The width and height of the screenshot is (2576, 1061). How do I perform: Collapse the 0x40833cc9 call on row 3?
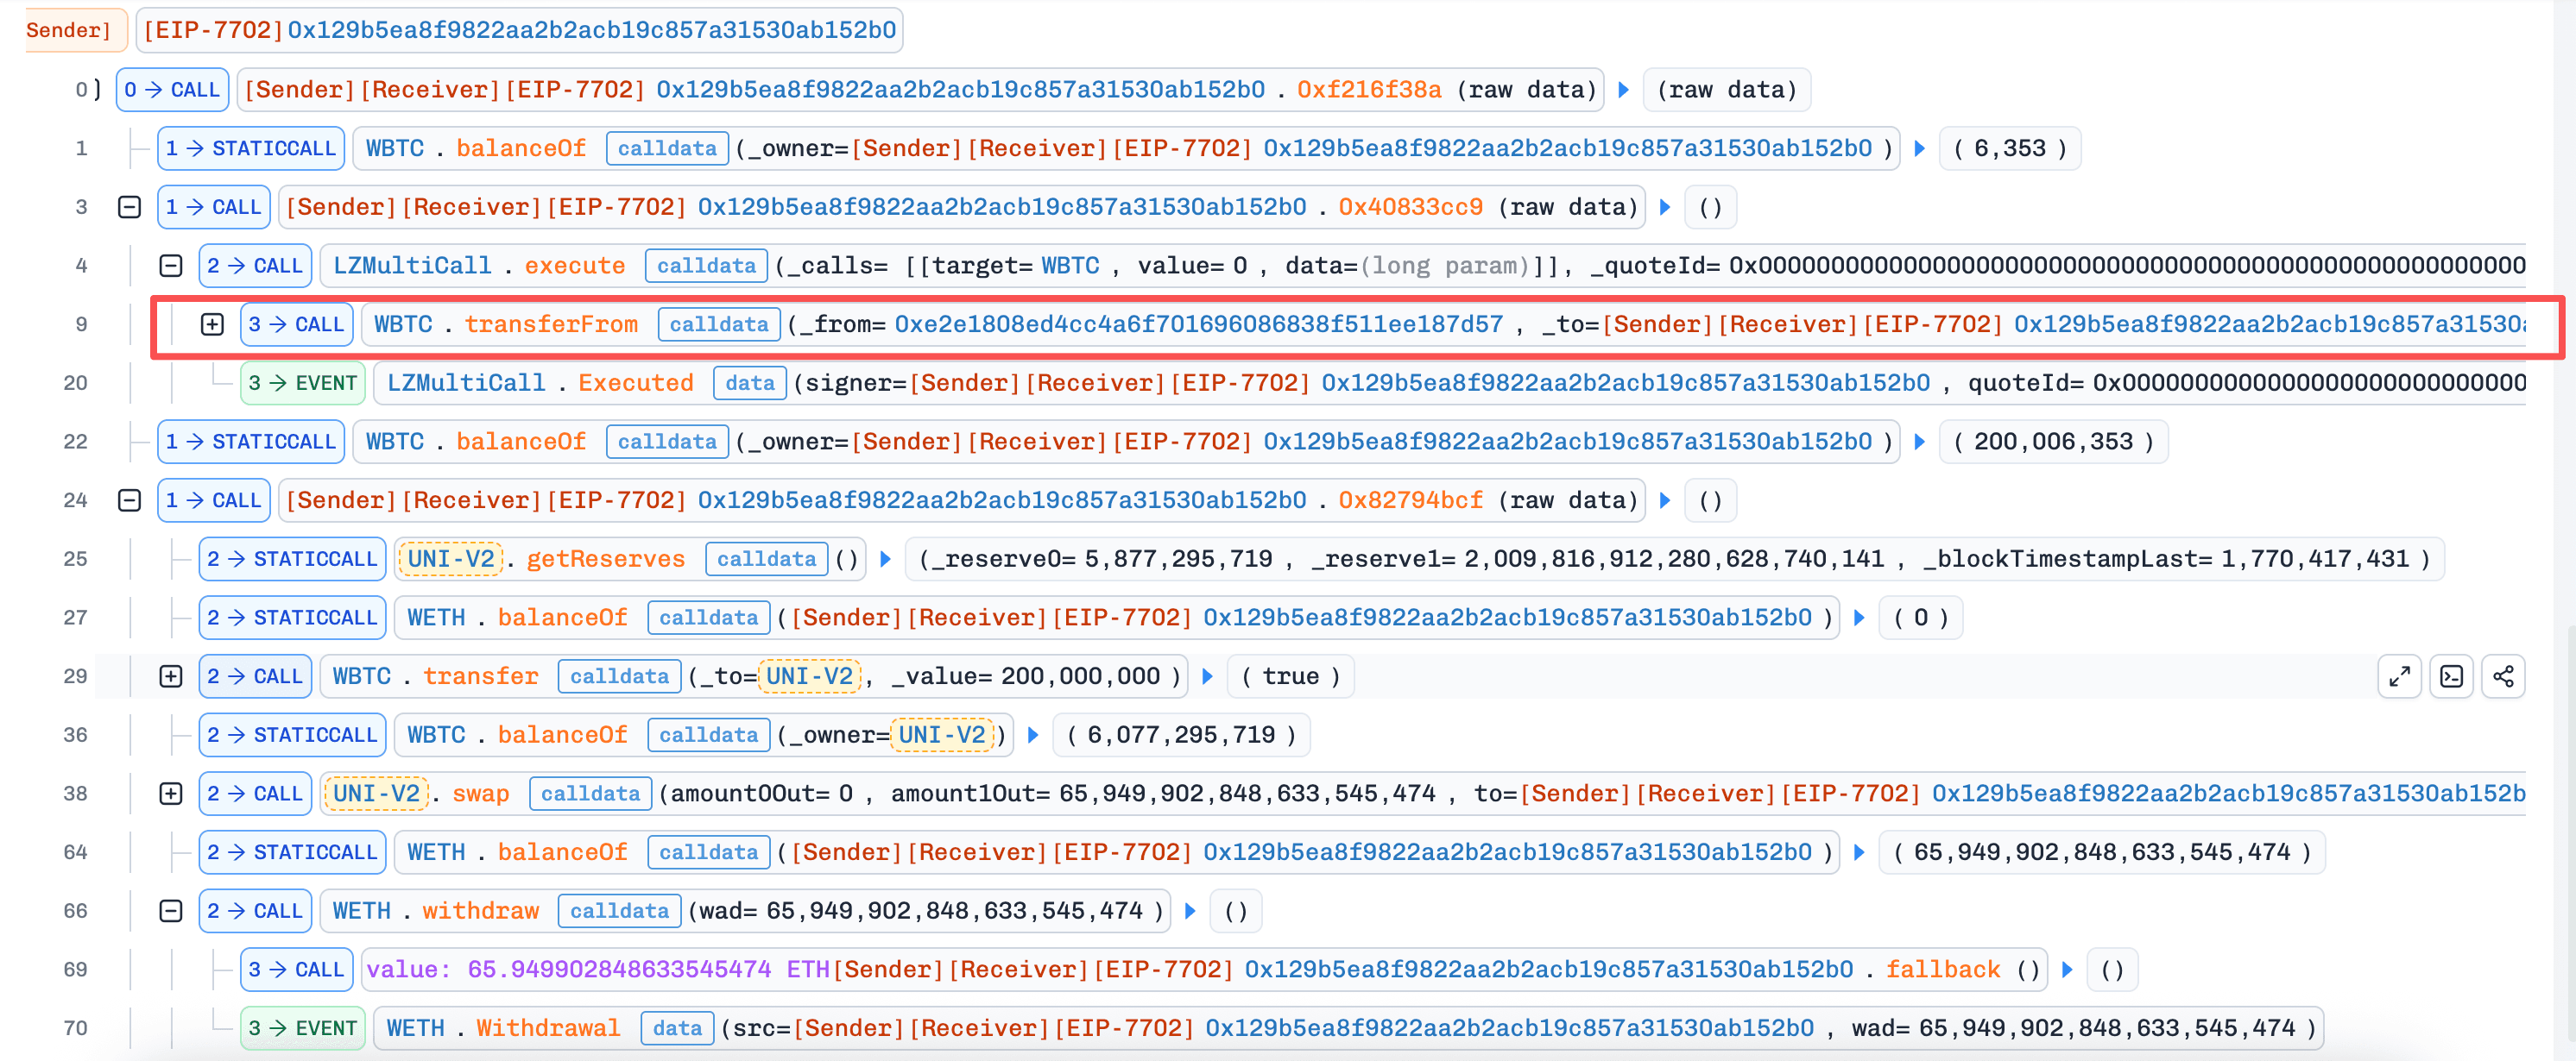coord(129,207)
